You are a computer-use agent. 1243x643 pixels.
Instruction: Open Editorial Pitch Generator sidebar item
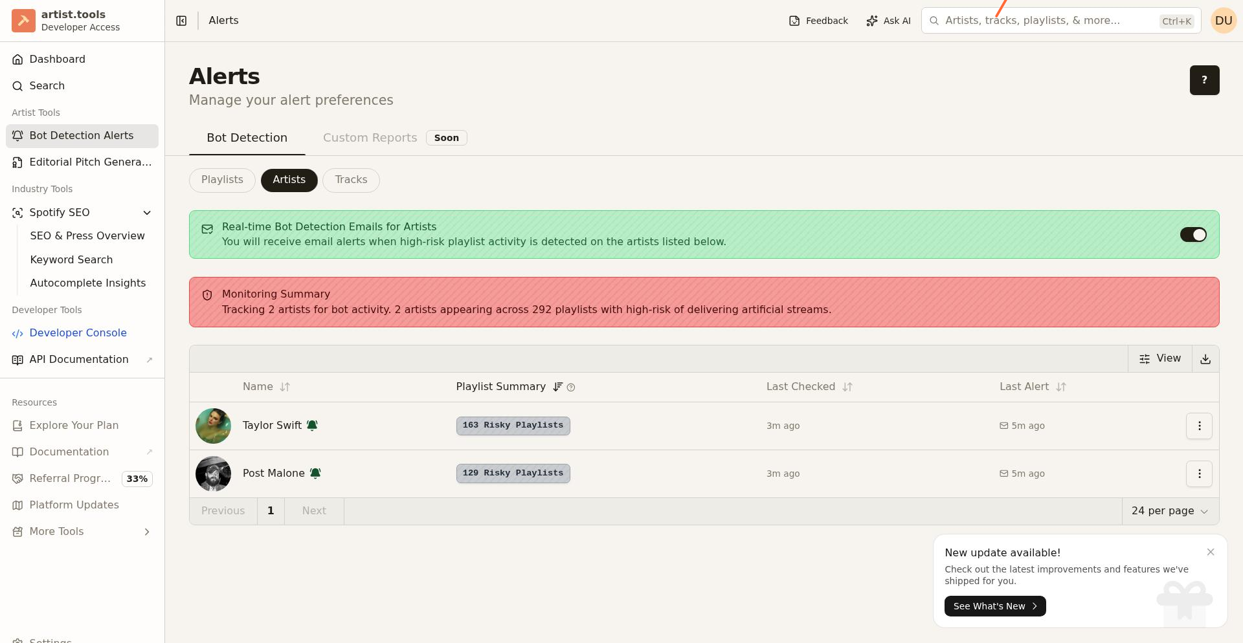(x=82, y=162)
